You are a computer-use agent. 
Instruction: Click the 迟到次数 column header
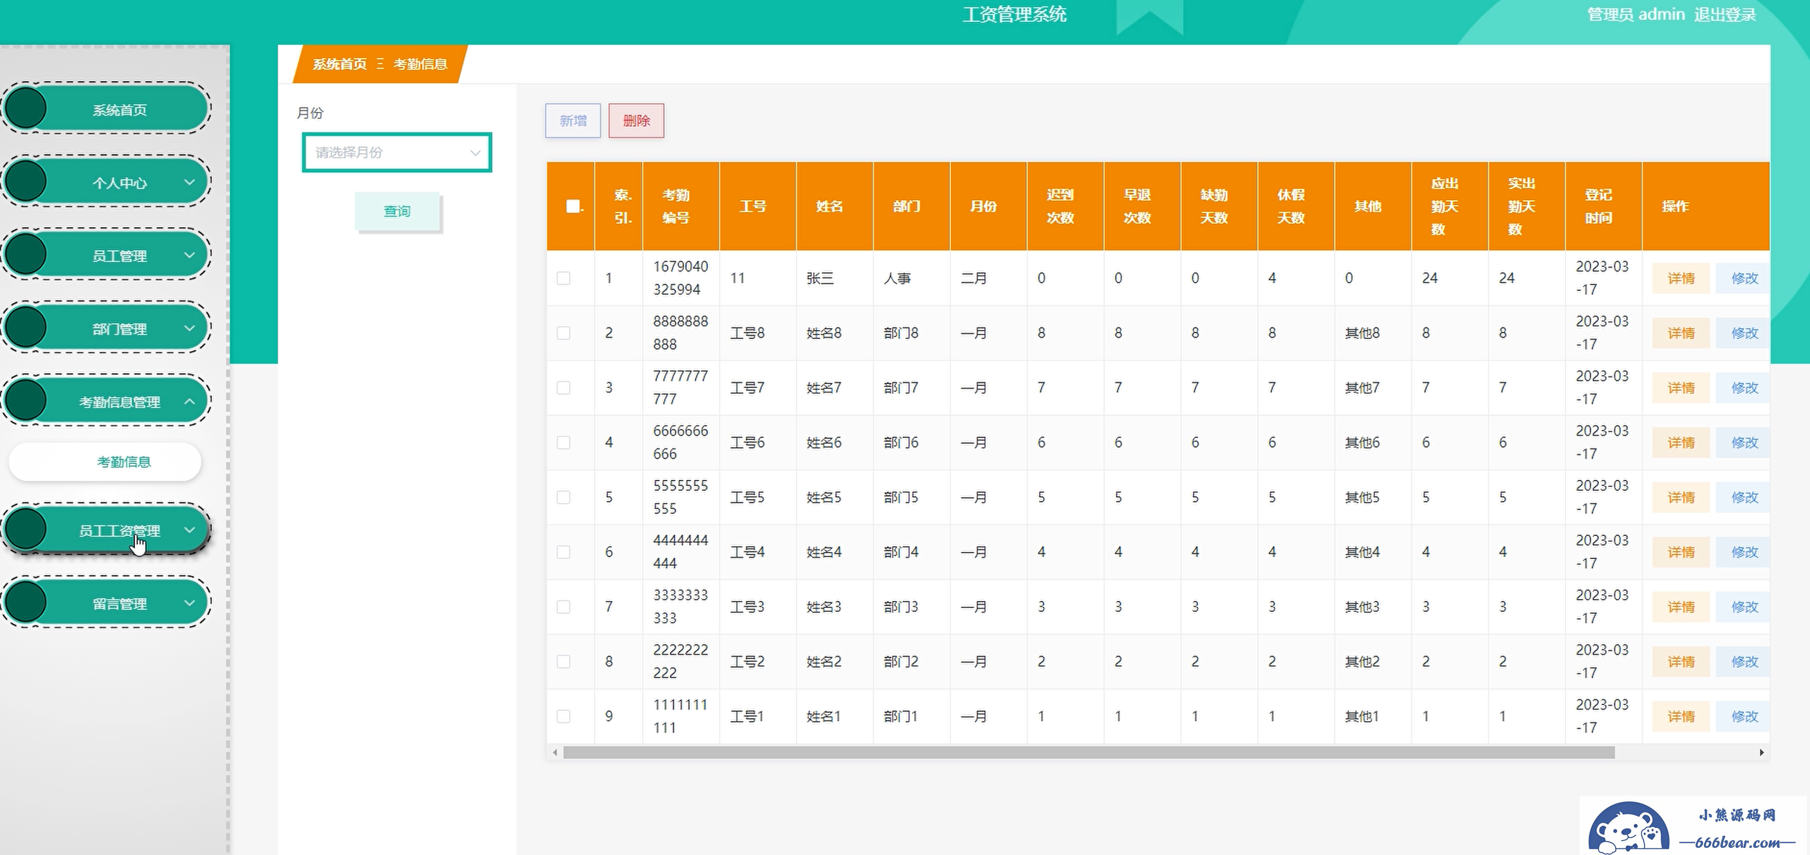point(1065,206)
